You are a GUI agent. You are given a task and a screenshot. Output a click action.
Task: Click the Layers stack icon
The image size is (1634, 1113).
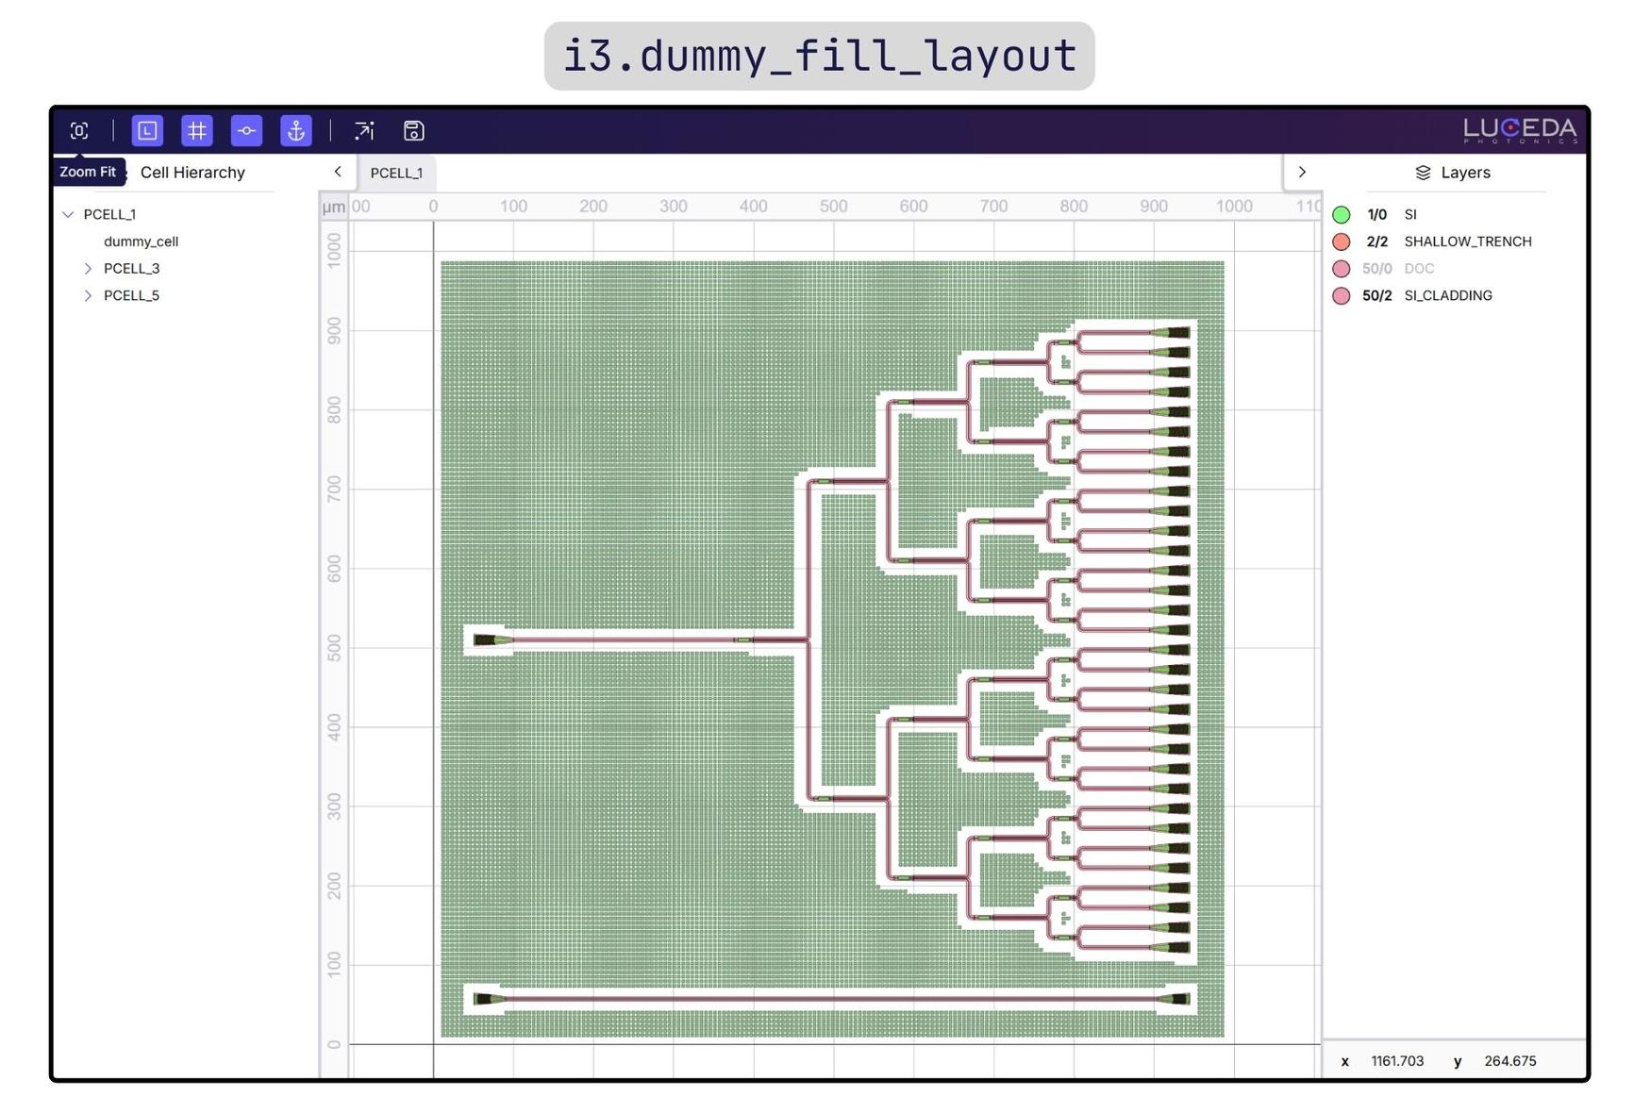coord(1423,173)
